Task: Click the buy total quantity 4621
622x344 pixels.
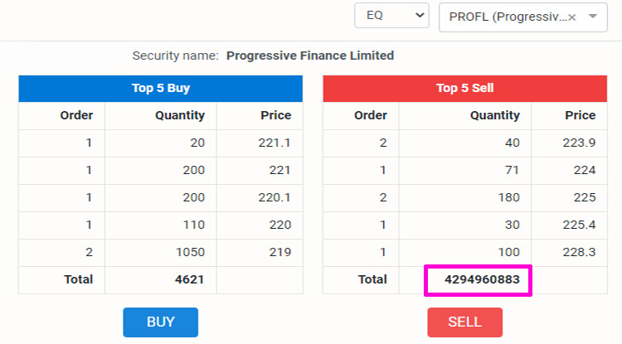Action: pyautogui.click(x=187, y=280)
